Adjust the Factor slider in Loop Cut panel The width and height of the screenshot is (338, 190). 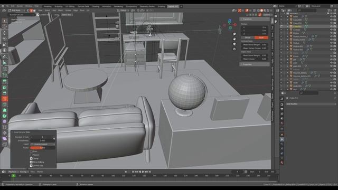[42, 148]
